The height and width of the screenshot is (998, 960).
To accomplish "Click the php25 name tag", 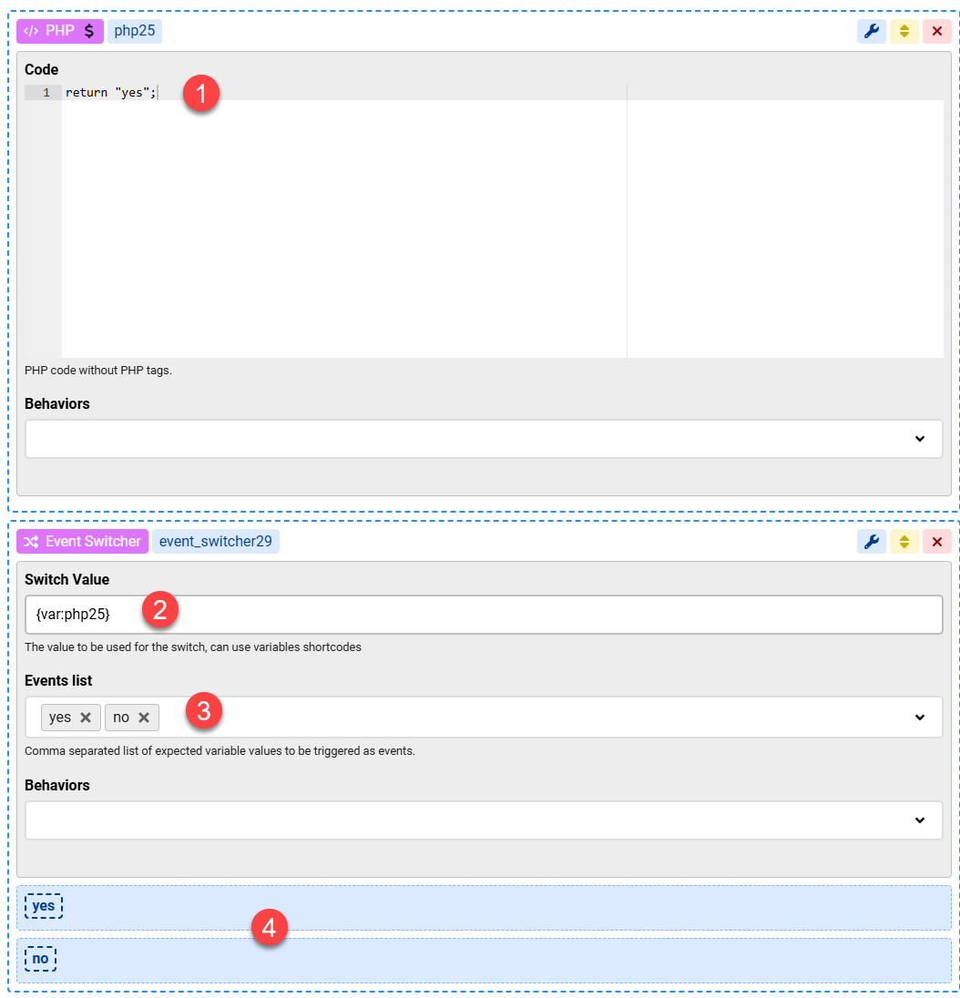I will [134, 31].
